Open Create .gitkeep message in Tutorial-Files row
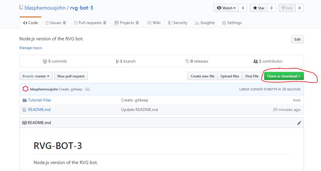The image size is (321, 171). [x=135, y=100]
